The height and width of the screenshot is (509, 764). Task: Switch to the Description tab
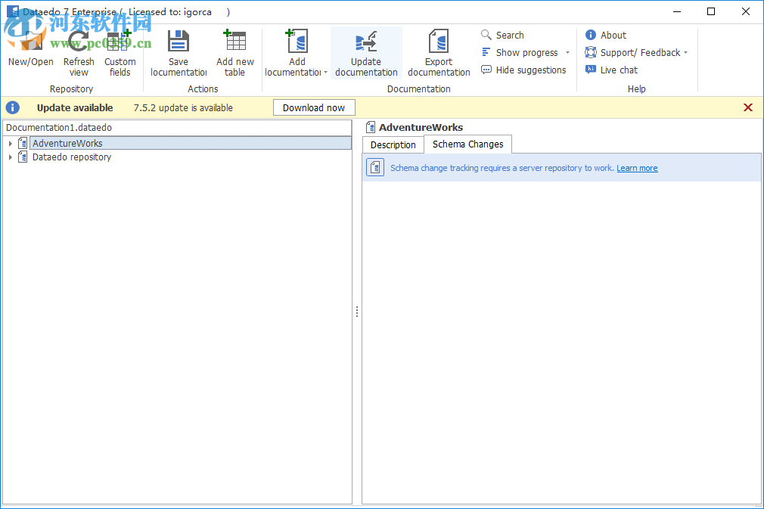tap(393, 144)
